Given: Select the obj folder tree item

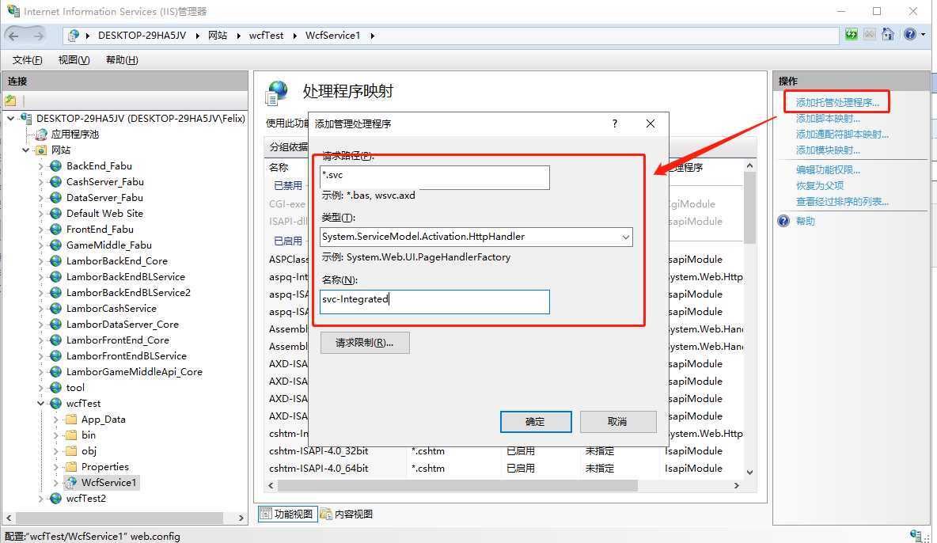Looking at the screenshot, I should click(89, 451).
